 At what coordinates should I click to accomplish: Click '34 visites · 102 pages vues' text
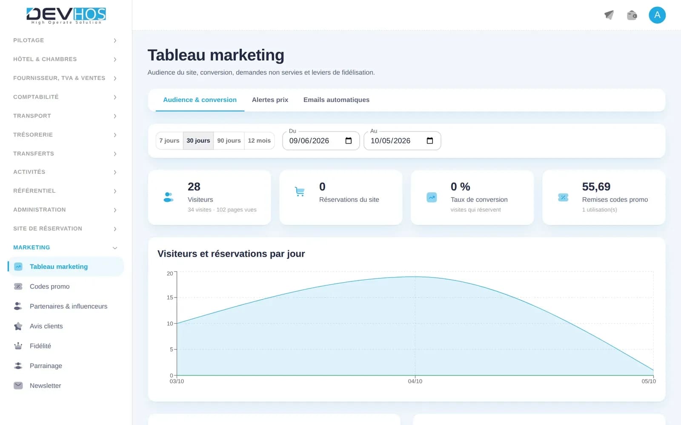coord(222,210)
